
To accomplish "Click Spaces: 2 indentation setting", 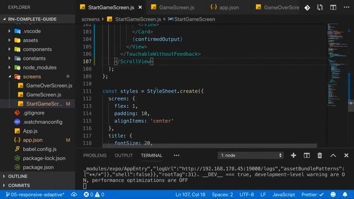I will click(222, 194).
